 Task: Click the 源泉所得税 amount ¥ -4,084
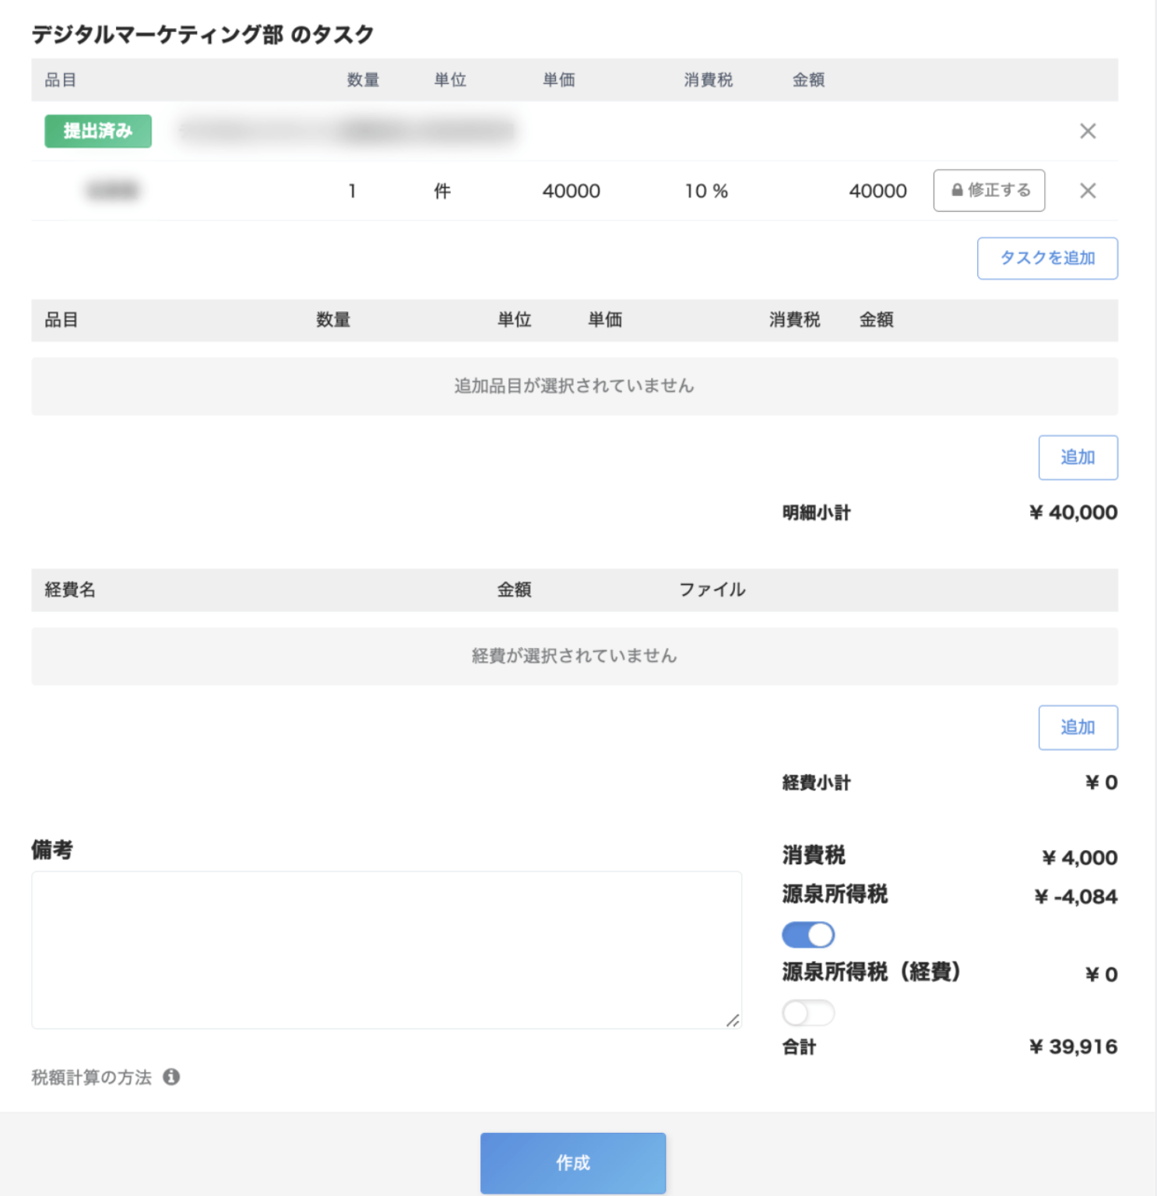click(1075, 896)
